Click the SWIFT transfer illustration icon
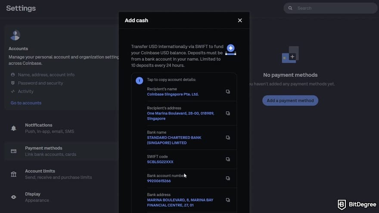The image size is (379, 213). [230, 49]
